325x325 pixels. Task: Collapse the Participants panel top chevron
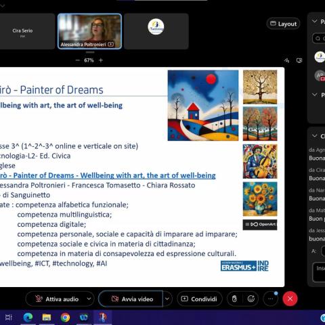[x=314, y=21]
